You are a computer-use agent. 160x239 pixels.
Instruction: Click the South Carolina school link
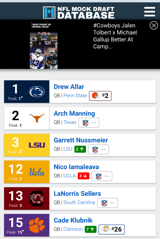pyautogui.click(x=79, y=202)
